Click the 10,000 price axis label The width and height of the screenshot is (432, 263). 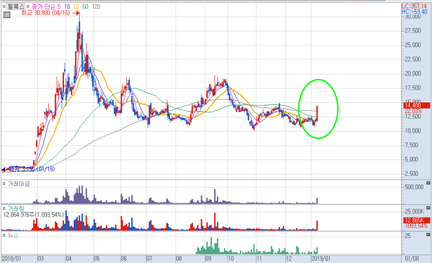click(413, 131)
